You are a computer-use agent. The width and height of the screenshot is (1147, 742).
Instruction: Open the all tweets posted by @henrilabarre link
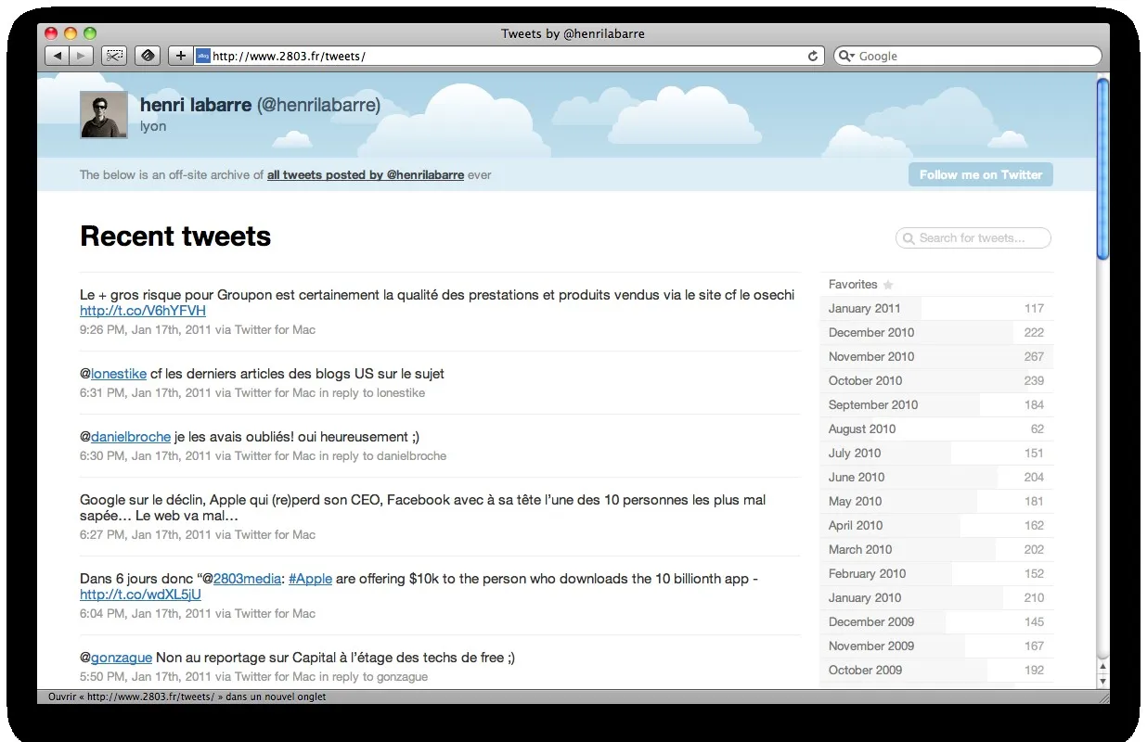point(366,174)
